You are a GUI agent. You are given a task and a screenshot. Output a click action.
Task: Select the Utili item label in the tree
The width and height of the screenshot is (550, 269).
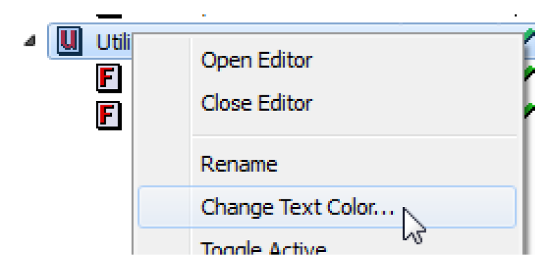pyautogui.click(x=112, y=42)
